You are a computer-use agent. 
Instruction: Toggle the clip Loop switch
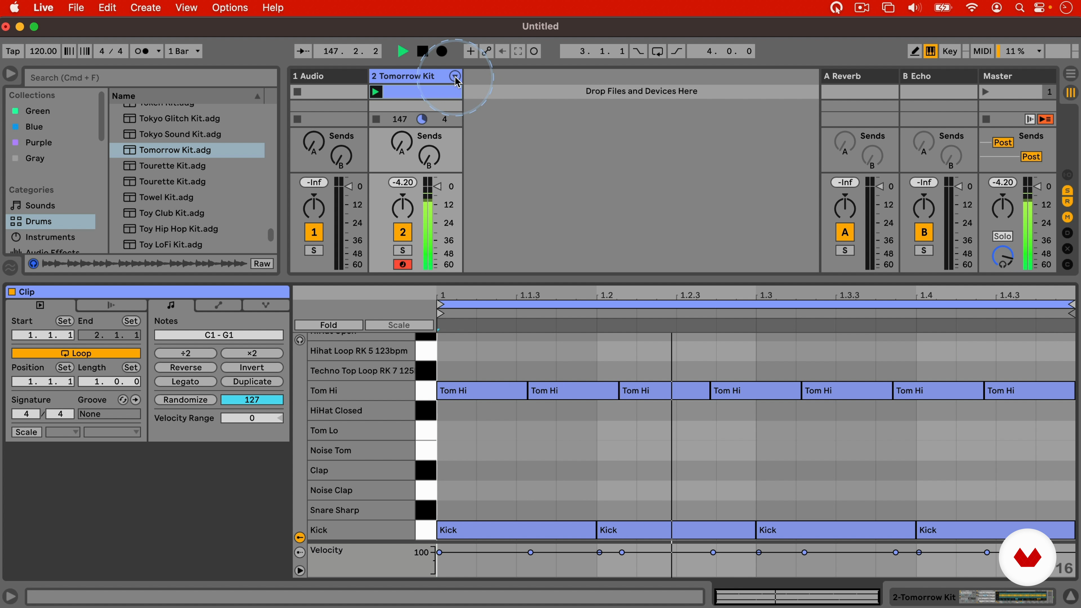pos(76,353)
